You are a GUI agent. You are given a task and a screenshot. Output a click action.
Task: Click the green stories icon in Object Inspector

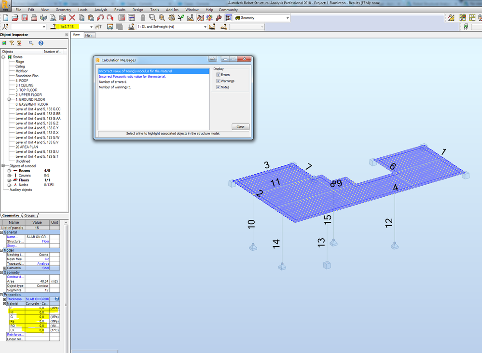[4, 43]
